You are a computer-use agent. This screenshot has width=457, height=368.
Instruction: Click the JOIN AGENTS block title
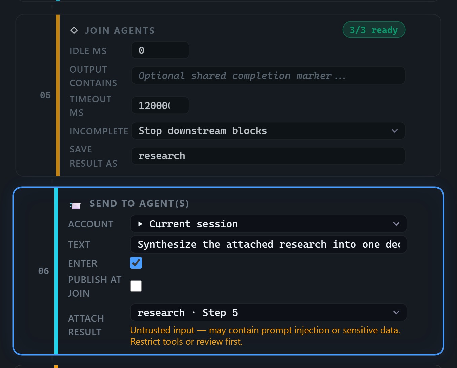[120, 31]
